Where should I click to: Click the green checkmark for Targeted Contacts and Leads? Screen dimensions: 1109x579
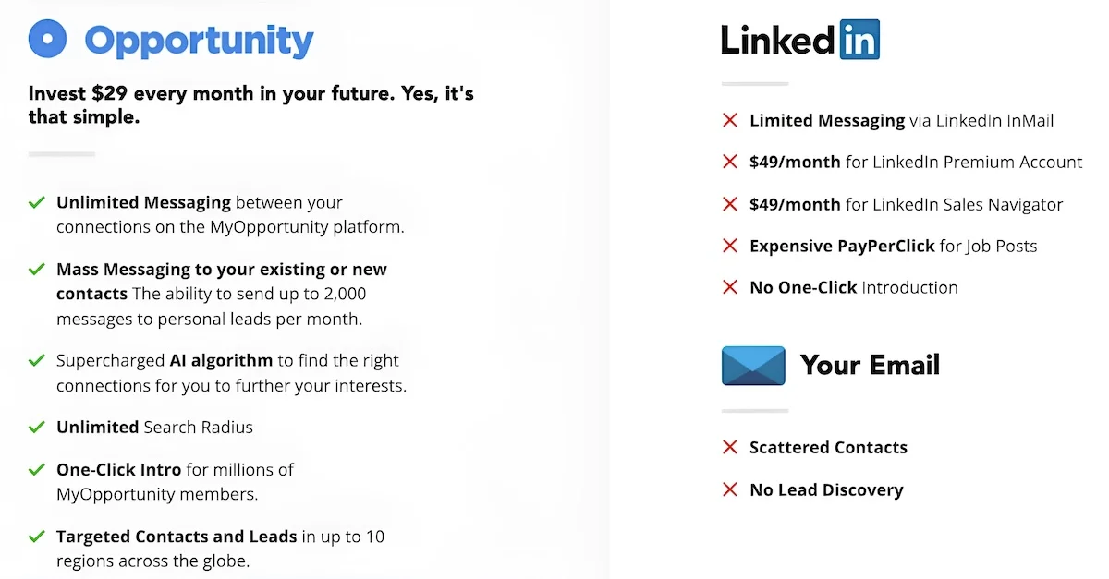tap(37, 536)
